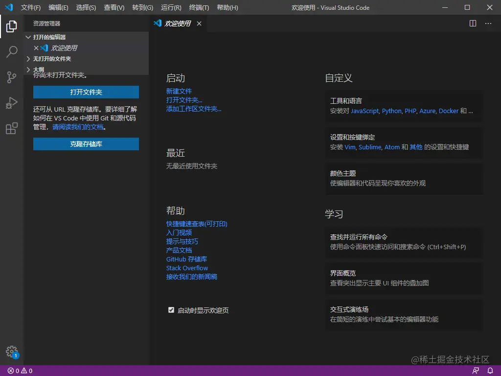Open the notifications bell
501x376 pixels.
coord(490,371)
